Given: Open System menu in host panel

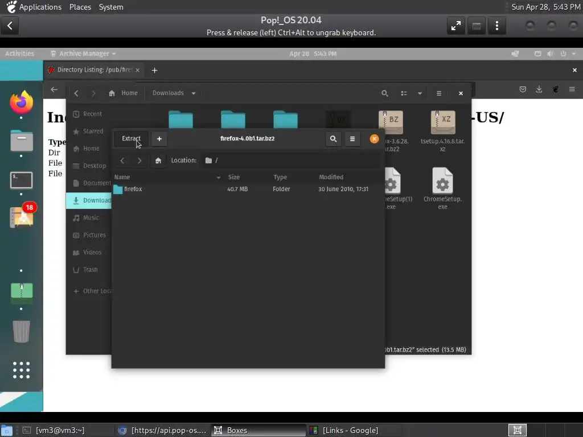Looking at the screenshot, I should pos(111,7).
